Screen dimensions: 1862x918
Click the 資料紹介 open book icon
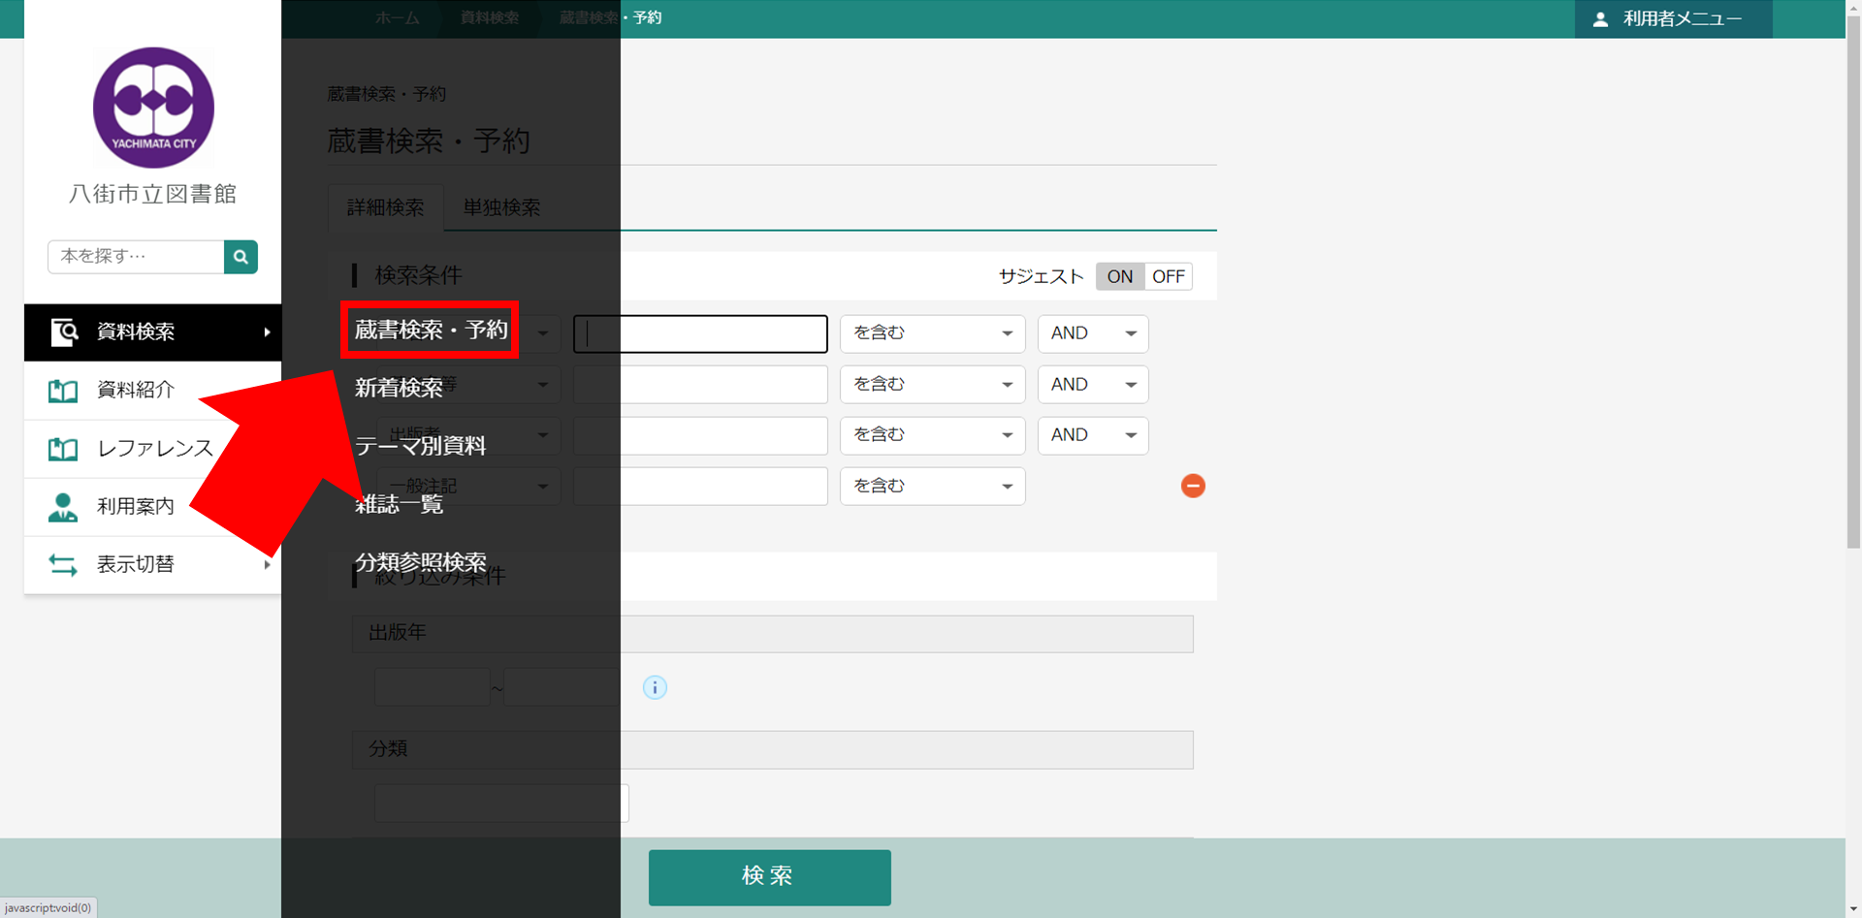point(63,391)
